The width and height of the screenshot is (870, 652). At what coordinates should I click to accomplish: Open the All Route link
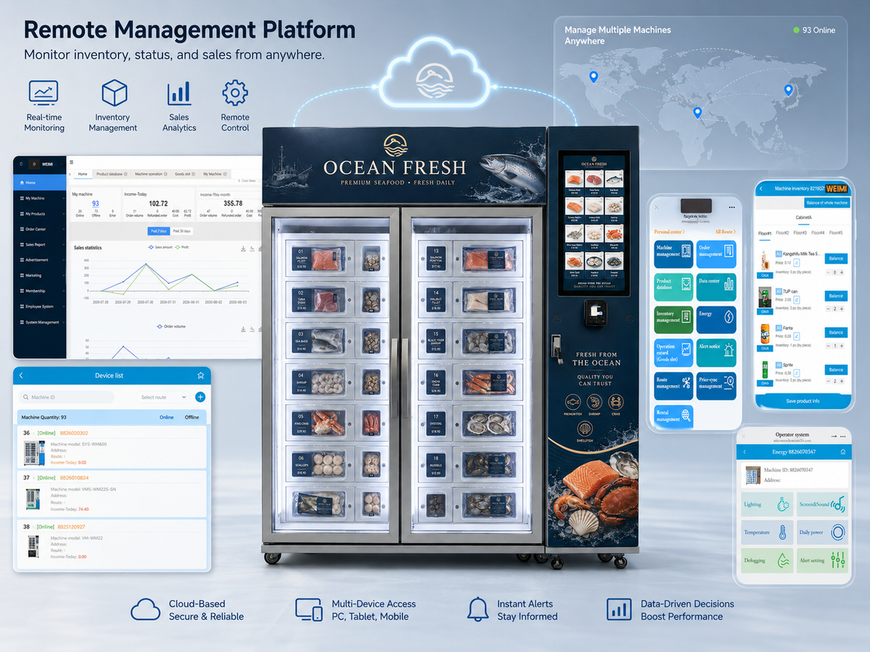725,232
